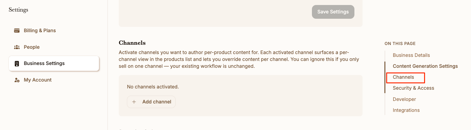This screenshot has width=471, height=130.
Task: Click the Business Settings building icon
Action: tap(17, 63)
